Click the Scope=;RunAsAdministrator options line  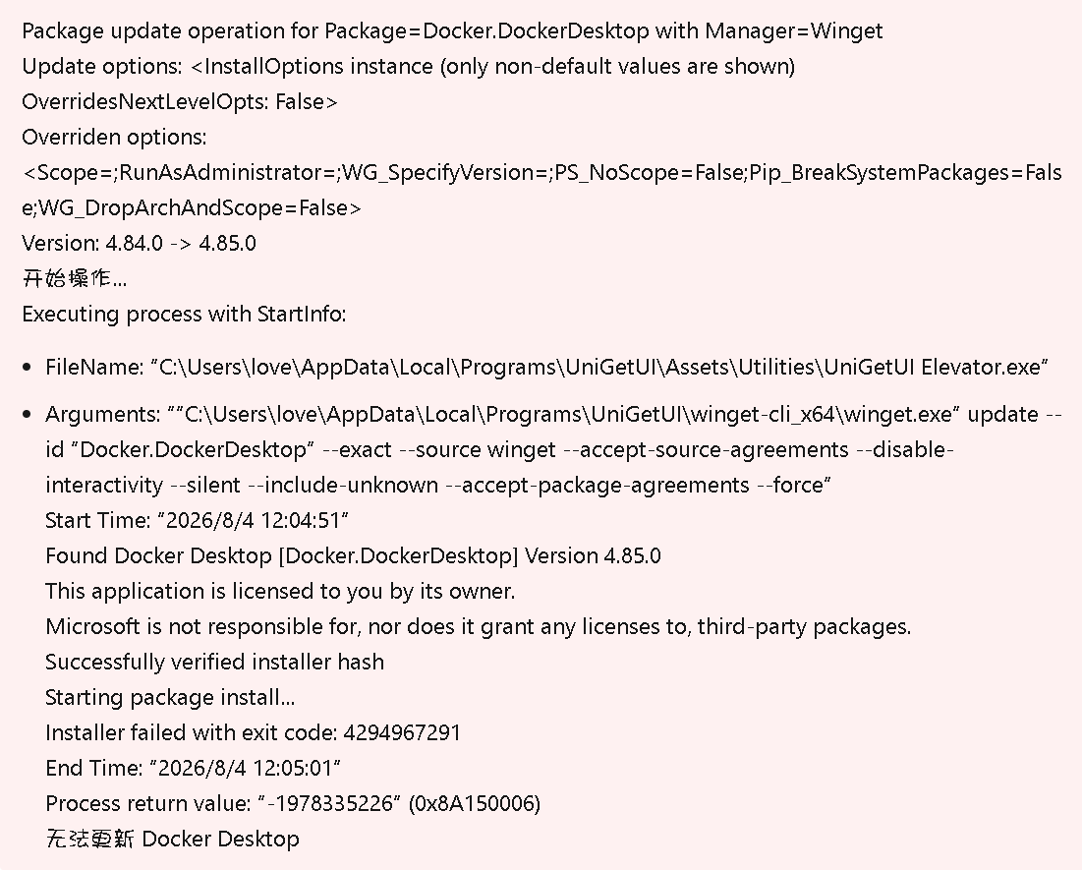coord(541,173)
